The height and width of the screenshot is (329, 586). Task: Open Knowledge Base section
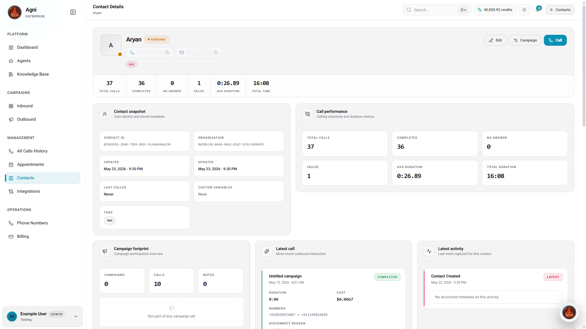click(43, 74)
